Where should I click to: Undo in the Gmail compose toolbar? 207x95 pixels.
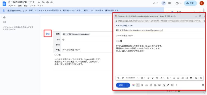(119, 78)
